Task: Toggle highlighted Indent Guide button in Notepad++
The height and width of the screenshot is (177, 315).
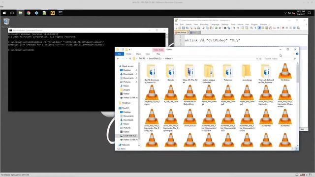Action: pyautogui.click(x=259, y=28)
